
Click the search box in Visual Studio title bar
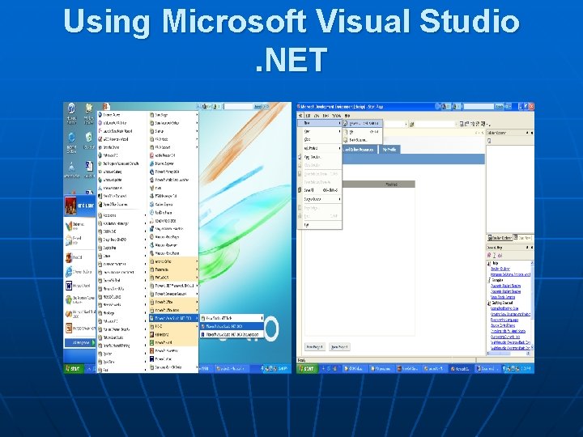pos(479,106)
